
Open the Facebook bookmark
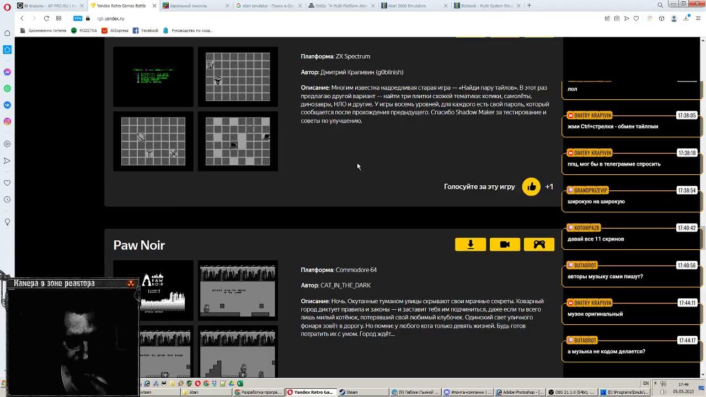[146, 31]
